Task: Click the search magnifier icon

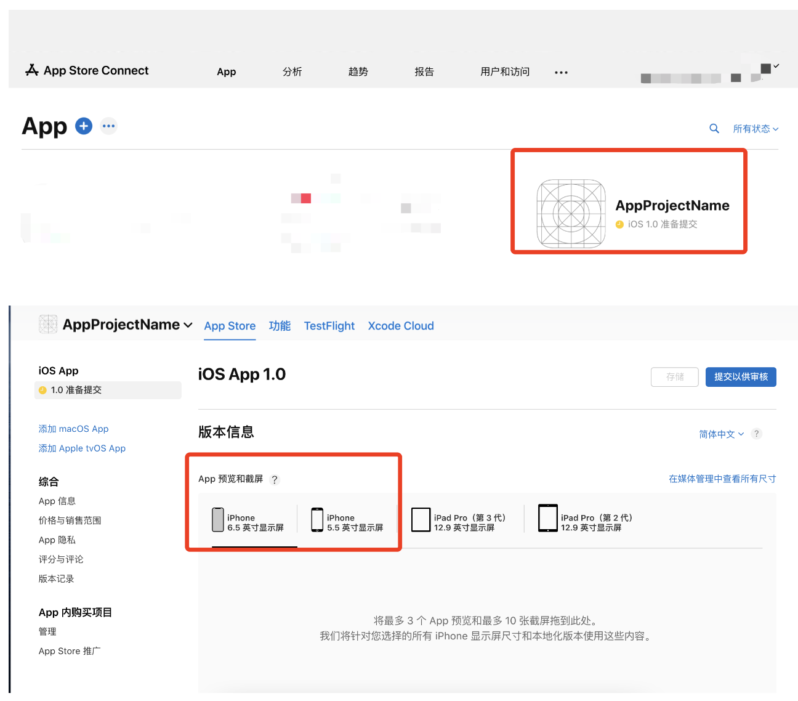Action: click(714, 128)
